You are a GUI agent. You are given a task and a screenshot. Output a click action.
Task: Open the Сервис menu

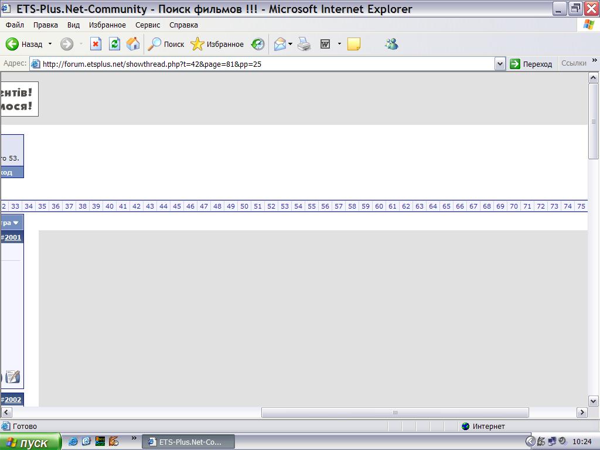coord(148,25)
